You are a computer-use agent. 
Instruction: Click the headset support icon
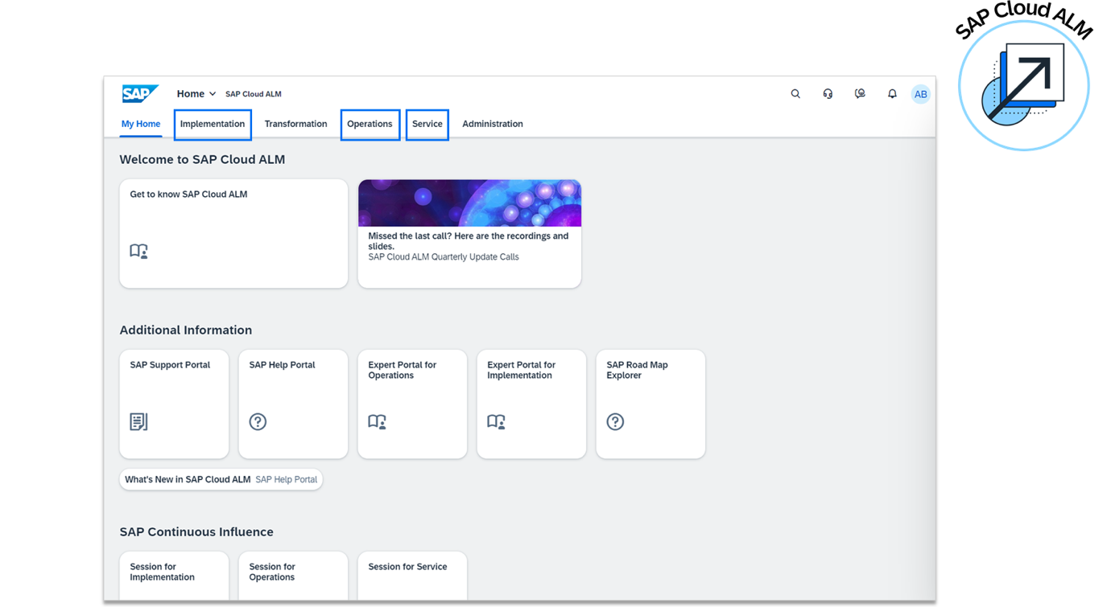point(828,94)
